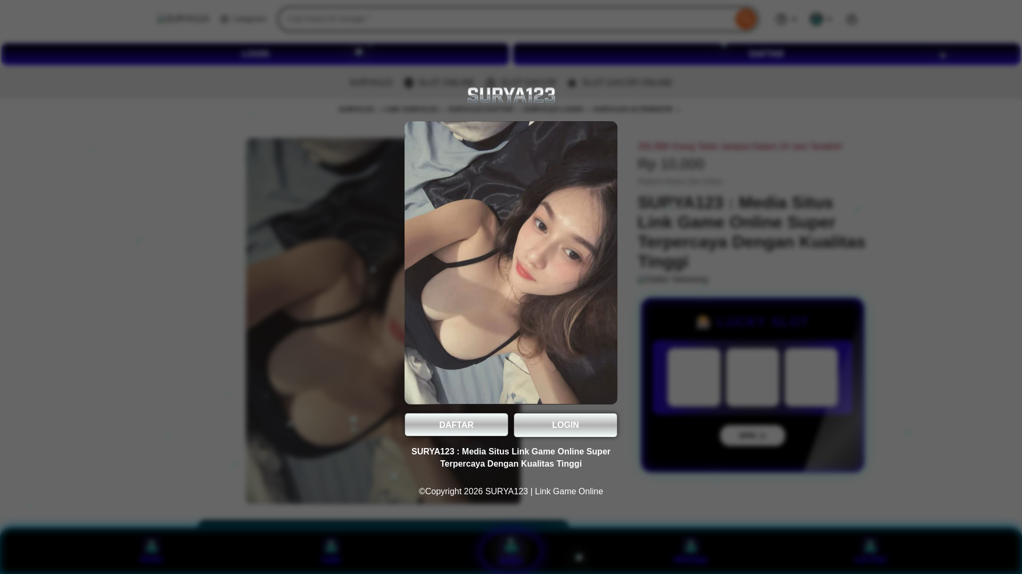Image resolution: width=1022 pixels, height=574 pixels.
Task: Click the search input field in header
Action: point(506,19)
